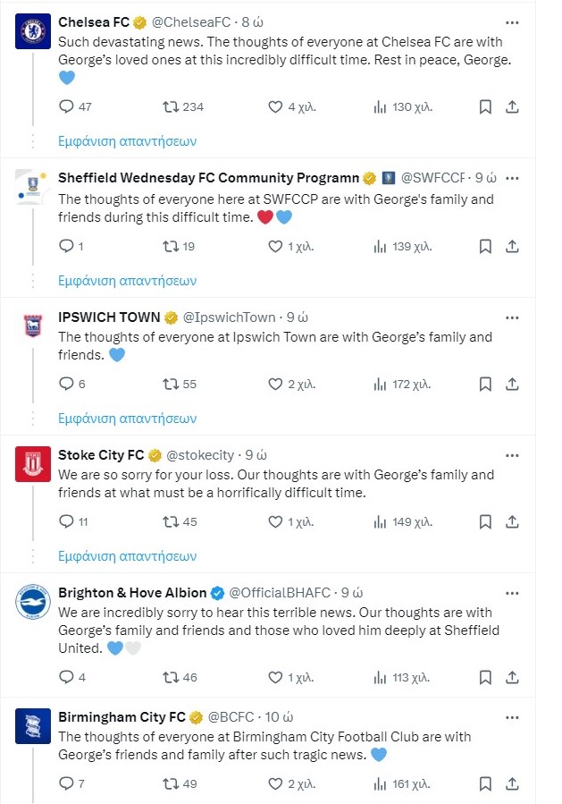This screenshot has width=562, height=804.
Task: View analytics of the Birmingham City tweet
Action: (x=402, y=783)
